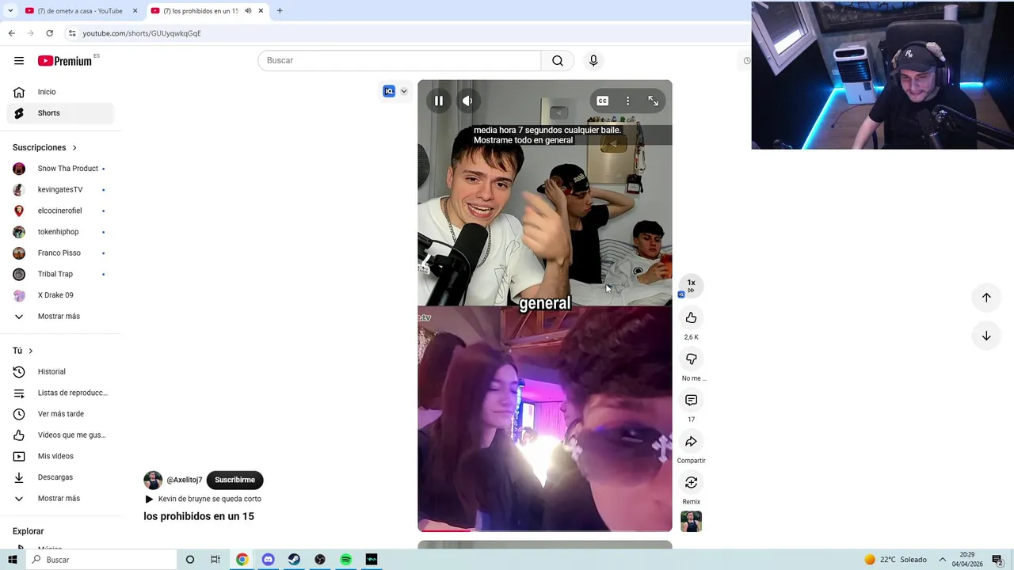Image resolution: width=1014 pixels, height=570 pixels.
Task: Open the sound source thumbnail
Action: (x=691, y=521)
